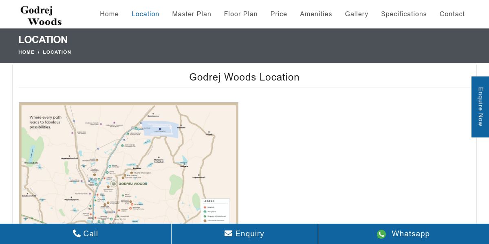Image resolution: width=489 pixels, height=244 pixels.
Task: Click the LOCATION page banner title
Action: (43, 40)
